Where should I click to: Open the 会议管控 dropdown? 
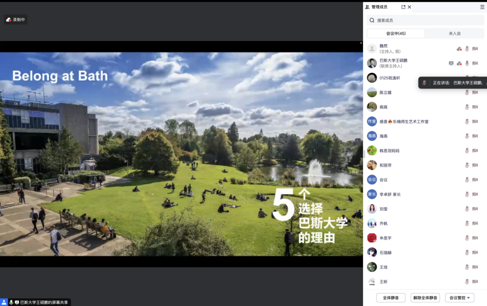tap(459, 297)
